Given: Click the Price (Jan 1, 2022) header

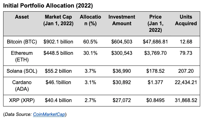Looking at the screenshot, I should pos(155,23).
